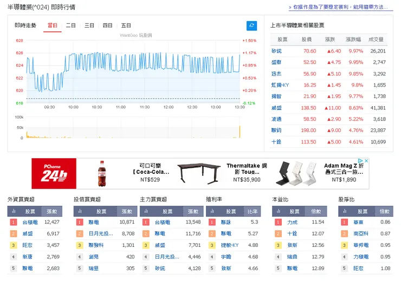Open 瑞鼎 in 本益比 ranking

click(x=292, y=257)
